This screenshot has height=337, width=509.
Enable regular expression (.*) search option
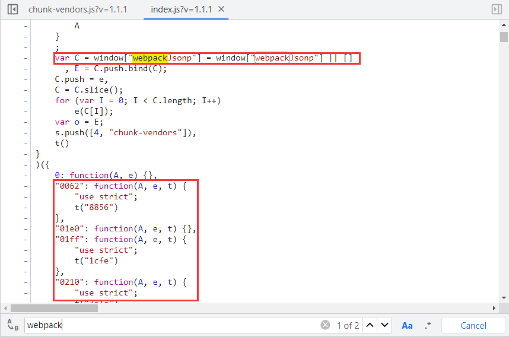(x=428, y=325)
